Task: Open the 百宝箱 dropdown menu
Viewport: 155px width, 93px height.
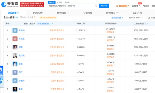Action: click(x=136, y=6)
